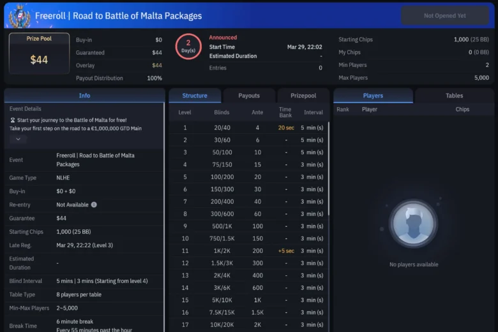Click the Blinds column header
This screenshot has width=498, height=332.
pos(222,112)
